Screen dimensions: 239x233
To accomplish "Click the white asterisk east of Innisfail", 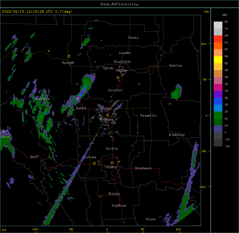I will click(139, 84).
